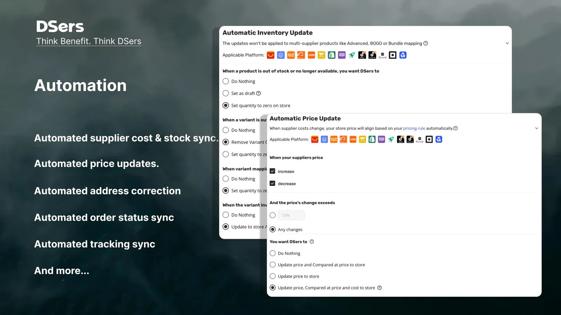Select the Remove Variant radio option
561x315 pixels.
click(x=226, y=142)
